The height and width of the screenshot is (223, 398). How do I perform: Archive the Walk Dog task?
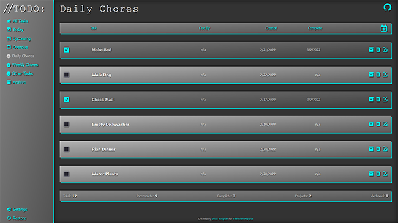[371, 75]
